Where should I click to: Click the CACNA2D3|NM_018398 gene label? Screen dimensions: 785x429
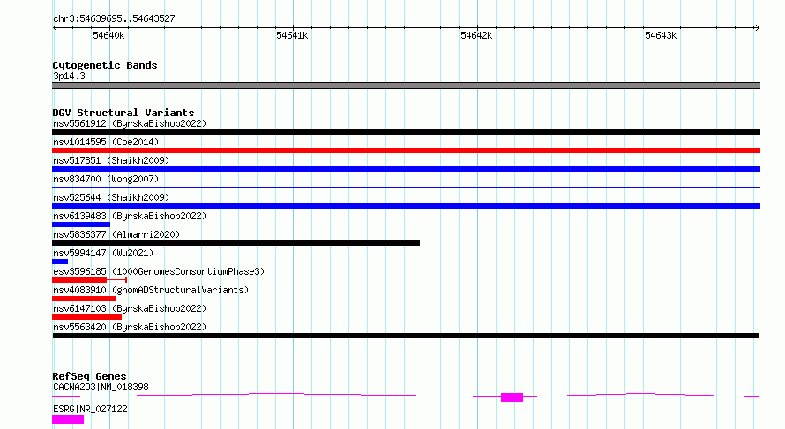tap(101, 387)
